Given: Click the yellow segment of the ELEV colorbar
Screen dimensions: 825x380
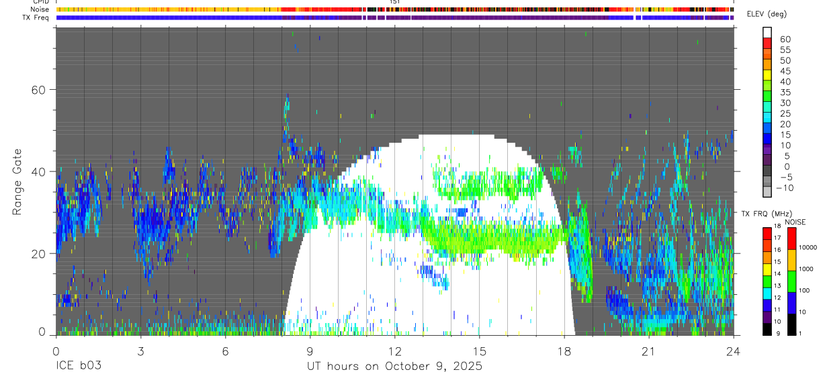Looking at the screenshot, I should click(767, 74).
